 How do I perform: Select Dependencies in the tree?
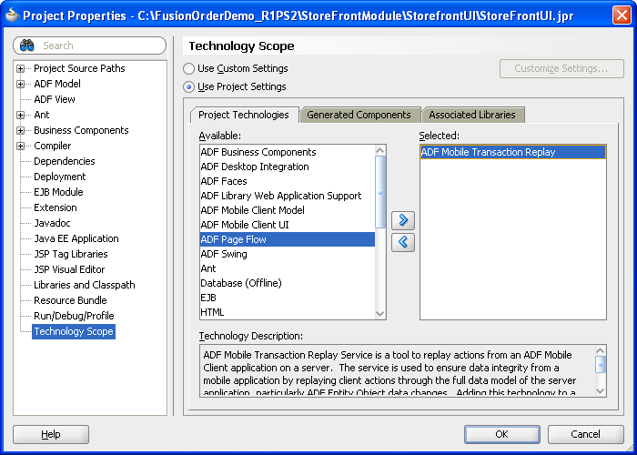(65, 161)
